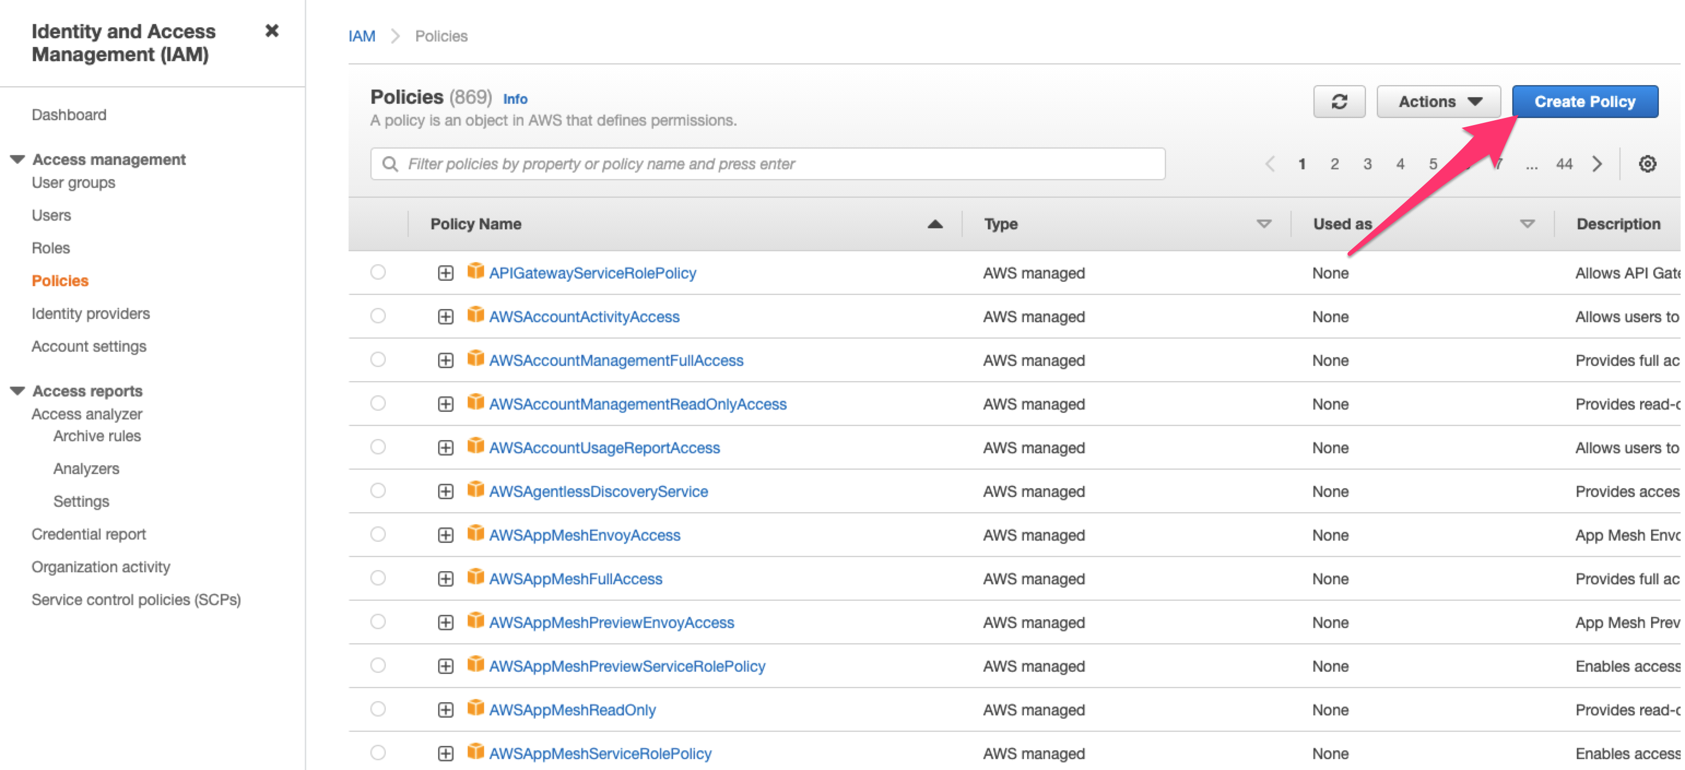Screen dimensions: 1685x770
Task: Open Analyzers under Access analyzer
Action: coord(86,469)
